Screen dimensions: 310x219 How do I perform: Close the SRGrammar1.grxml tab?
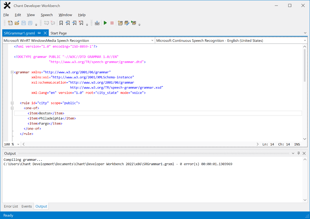(45, 33)
